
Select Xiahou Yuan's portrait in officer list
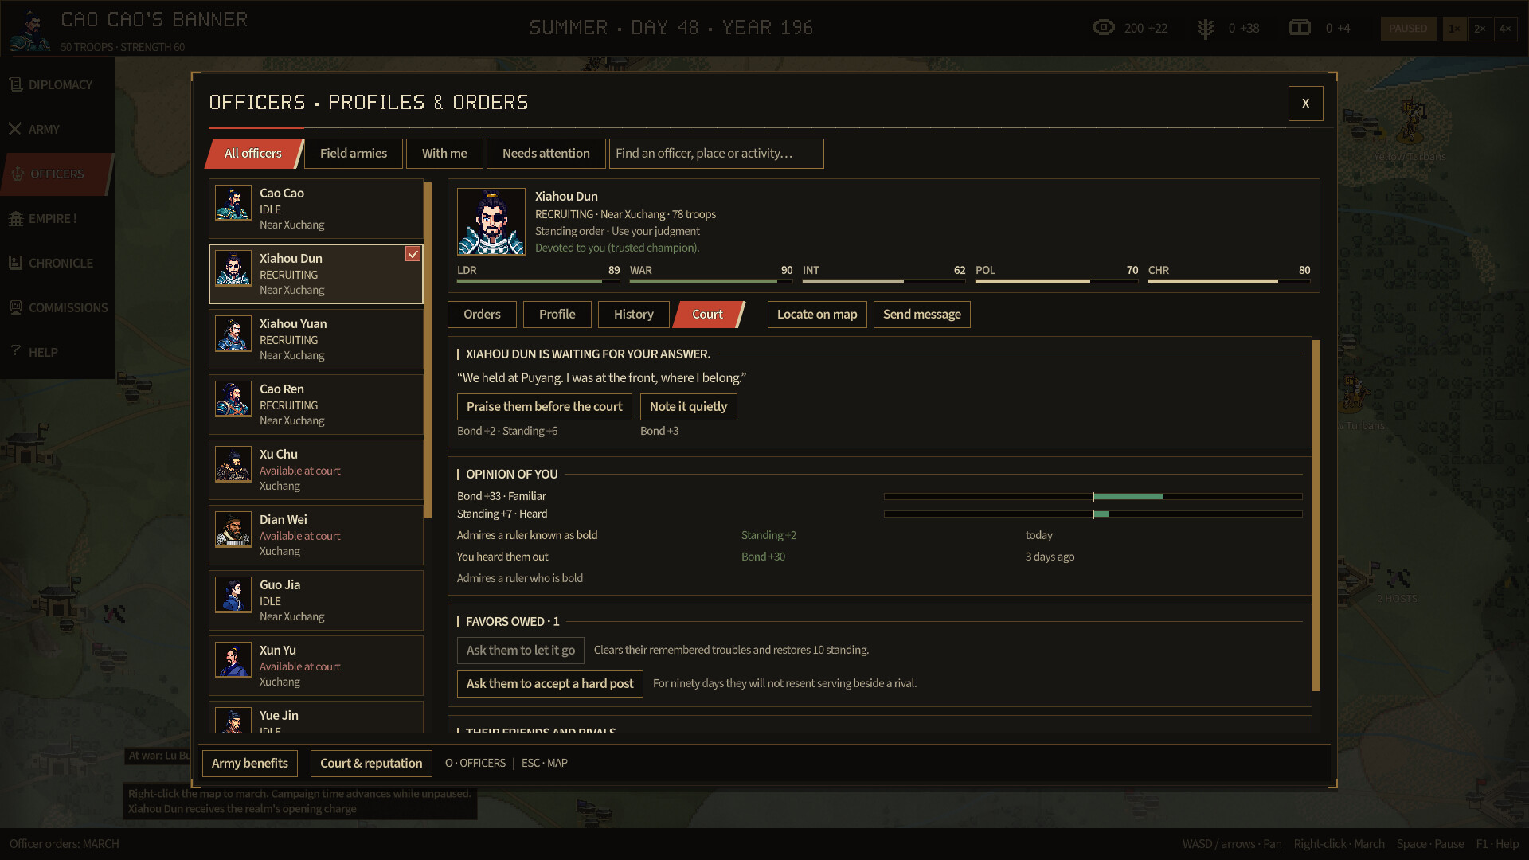pyautogui.click(x=233, y=334)
